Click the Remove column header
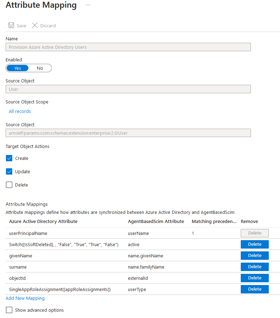The width and height of the screenshot is (280, 318). coord(249,222)
